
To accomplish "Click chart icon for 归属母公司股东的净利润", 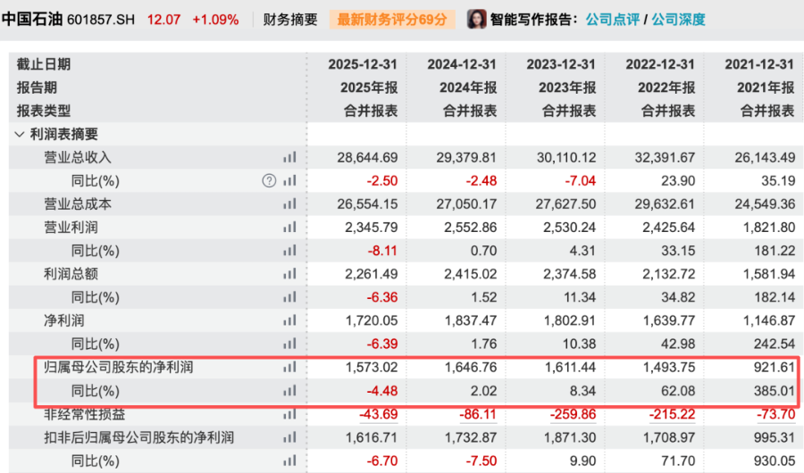I will click(289, 367).
